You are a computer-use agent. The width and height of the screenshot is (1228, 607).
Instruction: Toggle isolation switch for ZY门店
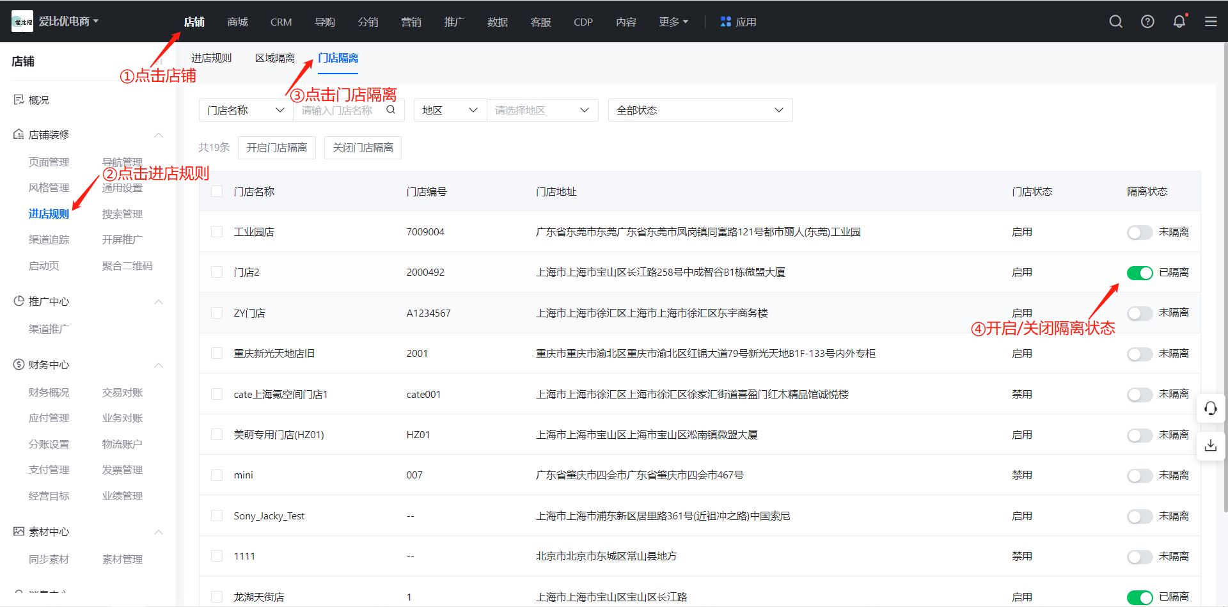point(1140,313)
